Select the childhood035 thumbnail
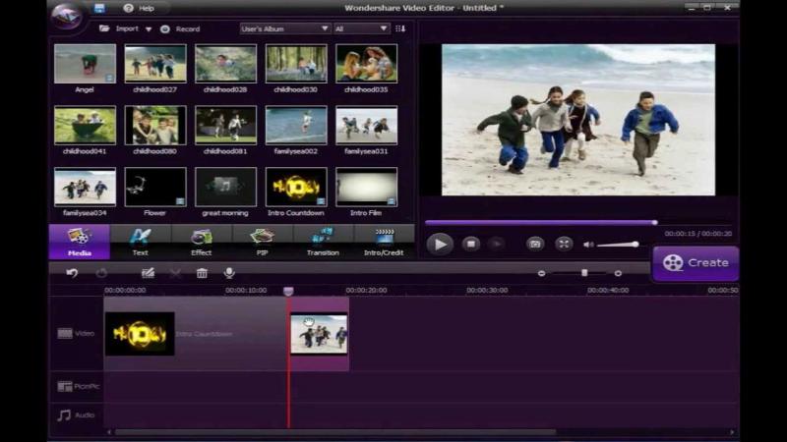Image resolution: width=787 pixels, height=442 pixels. [366, 64]
